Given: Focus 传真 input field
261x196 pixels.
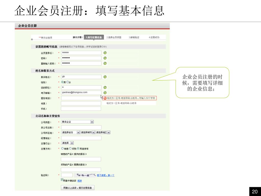Looking at the screenshot, I should (81, 103).
